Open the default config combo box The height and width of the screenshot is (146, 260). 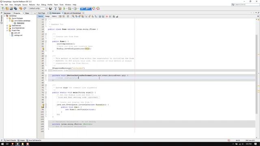pyautogui.click(x=38, y=9)
